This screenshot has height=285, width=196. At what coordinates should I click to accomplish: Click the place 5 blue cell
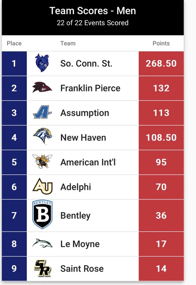pos(14,162)
